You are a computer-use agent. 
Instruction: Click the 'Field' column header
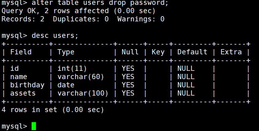pos(21,52)
